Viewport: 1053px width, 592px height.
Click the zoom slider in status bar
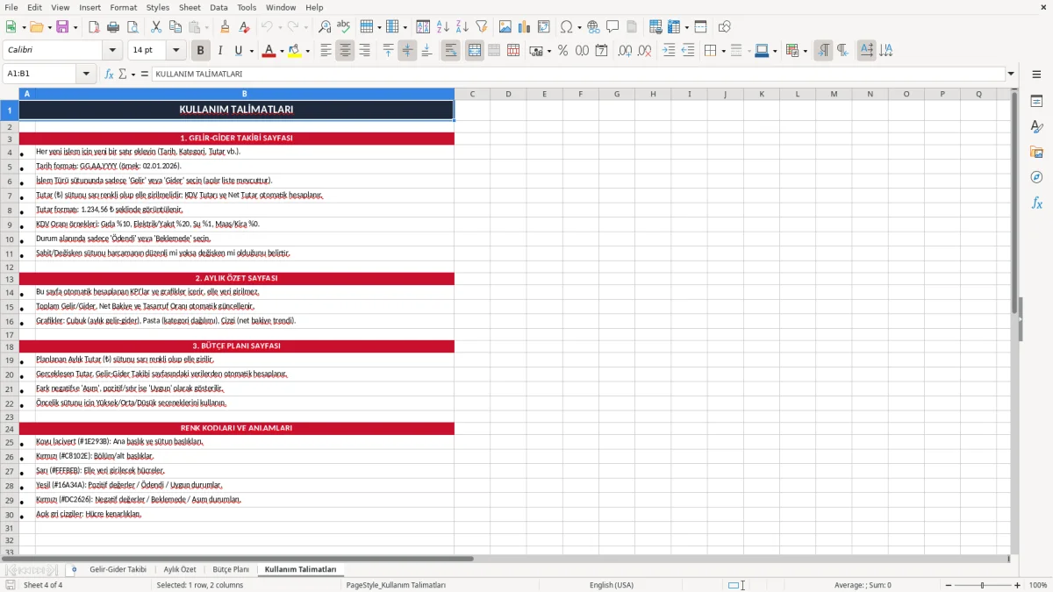982,585
